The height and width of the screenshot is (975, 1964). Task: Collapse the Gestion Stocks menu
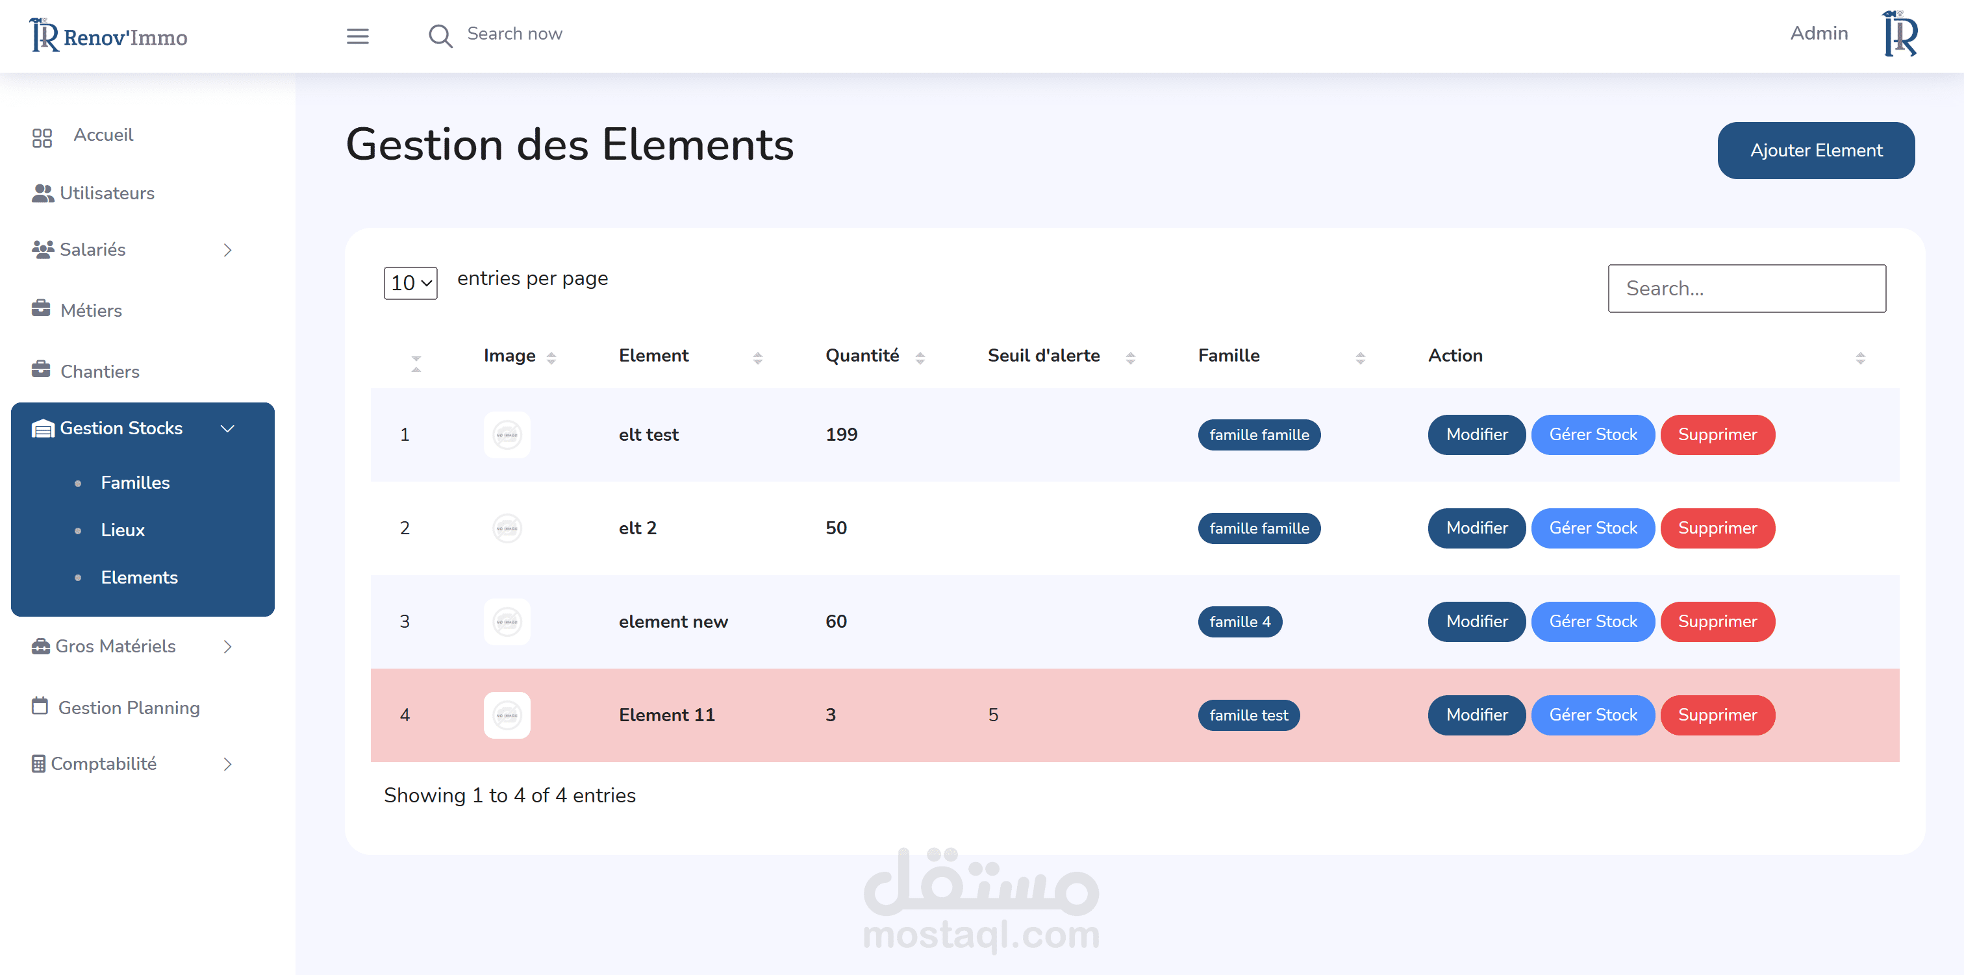(x=227, y=428)
